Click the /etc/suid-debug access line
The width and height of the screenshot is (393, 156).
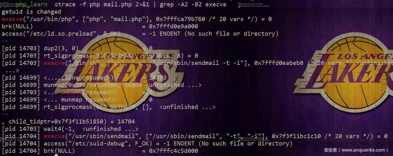coord(147,144)
